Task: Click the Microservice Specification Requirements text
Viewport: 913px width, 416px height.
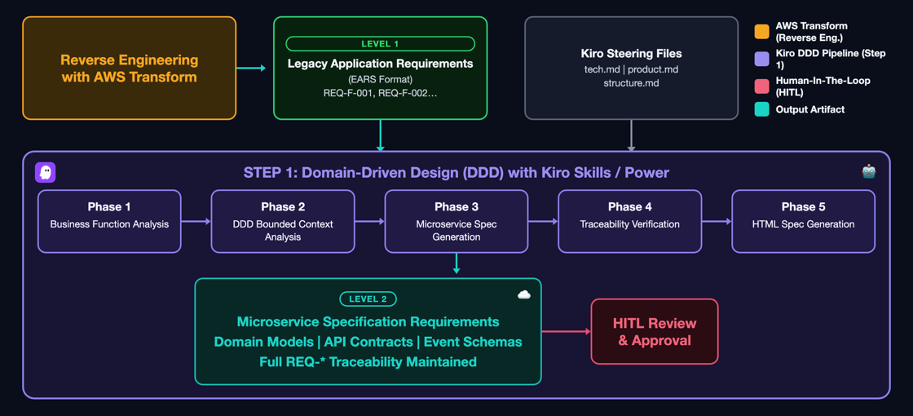Action: (x=368, y=321)
